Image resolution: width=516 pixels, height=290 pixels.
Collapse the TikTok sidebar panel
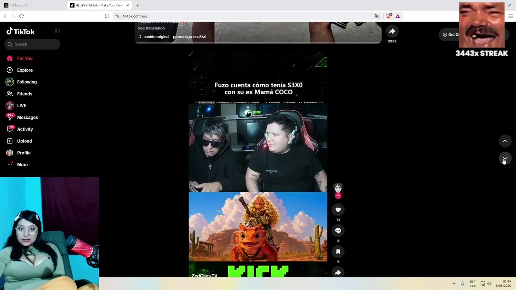point(57,31)
